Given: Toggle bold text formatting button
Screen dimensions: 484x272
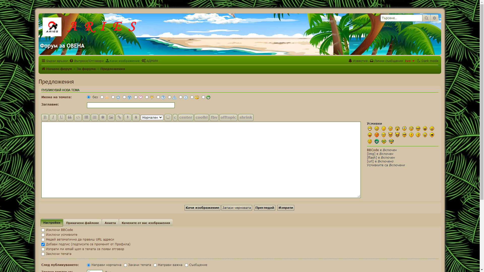Looking at the screenshot, I should point(45,117).
